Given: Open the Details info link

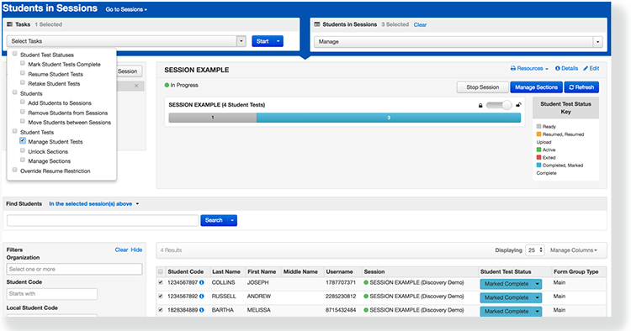Looking at the screenshot, I should click(566, 68).
